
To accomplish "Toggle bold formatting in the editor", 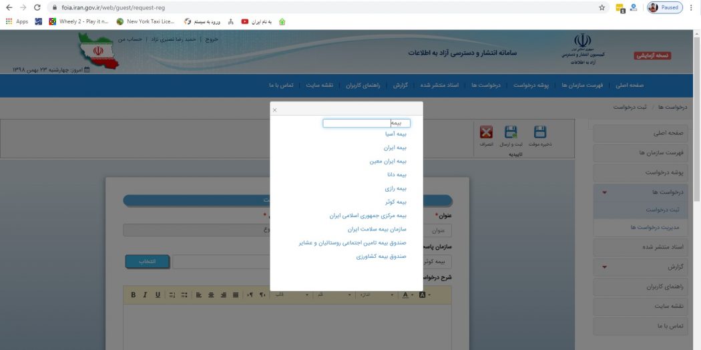I will click(134, 295).
